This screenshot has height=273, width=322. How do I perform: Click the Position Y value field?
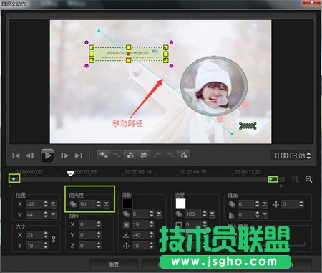[x=34, y=215]
